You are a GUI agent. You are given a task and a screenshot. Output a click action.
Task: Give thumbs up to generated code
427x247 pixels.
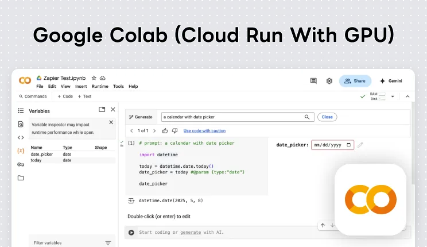165,131
